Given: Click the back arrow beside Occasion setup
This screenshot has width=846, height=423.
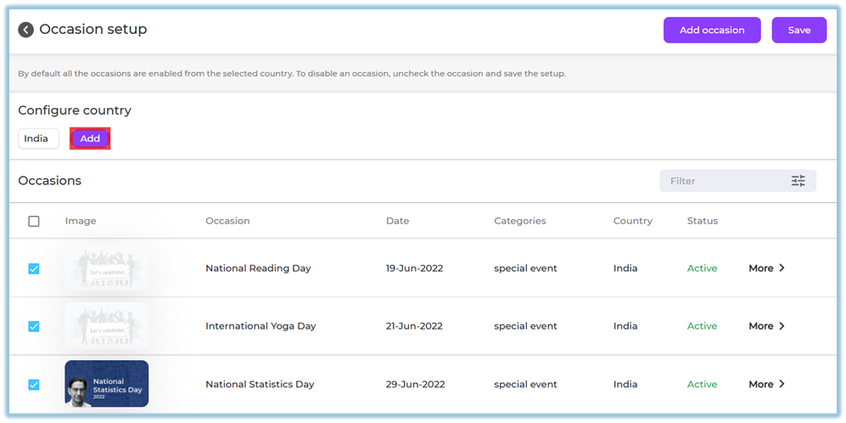Looking at the screenshot, I should coord(26,30).
